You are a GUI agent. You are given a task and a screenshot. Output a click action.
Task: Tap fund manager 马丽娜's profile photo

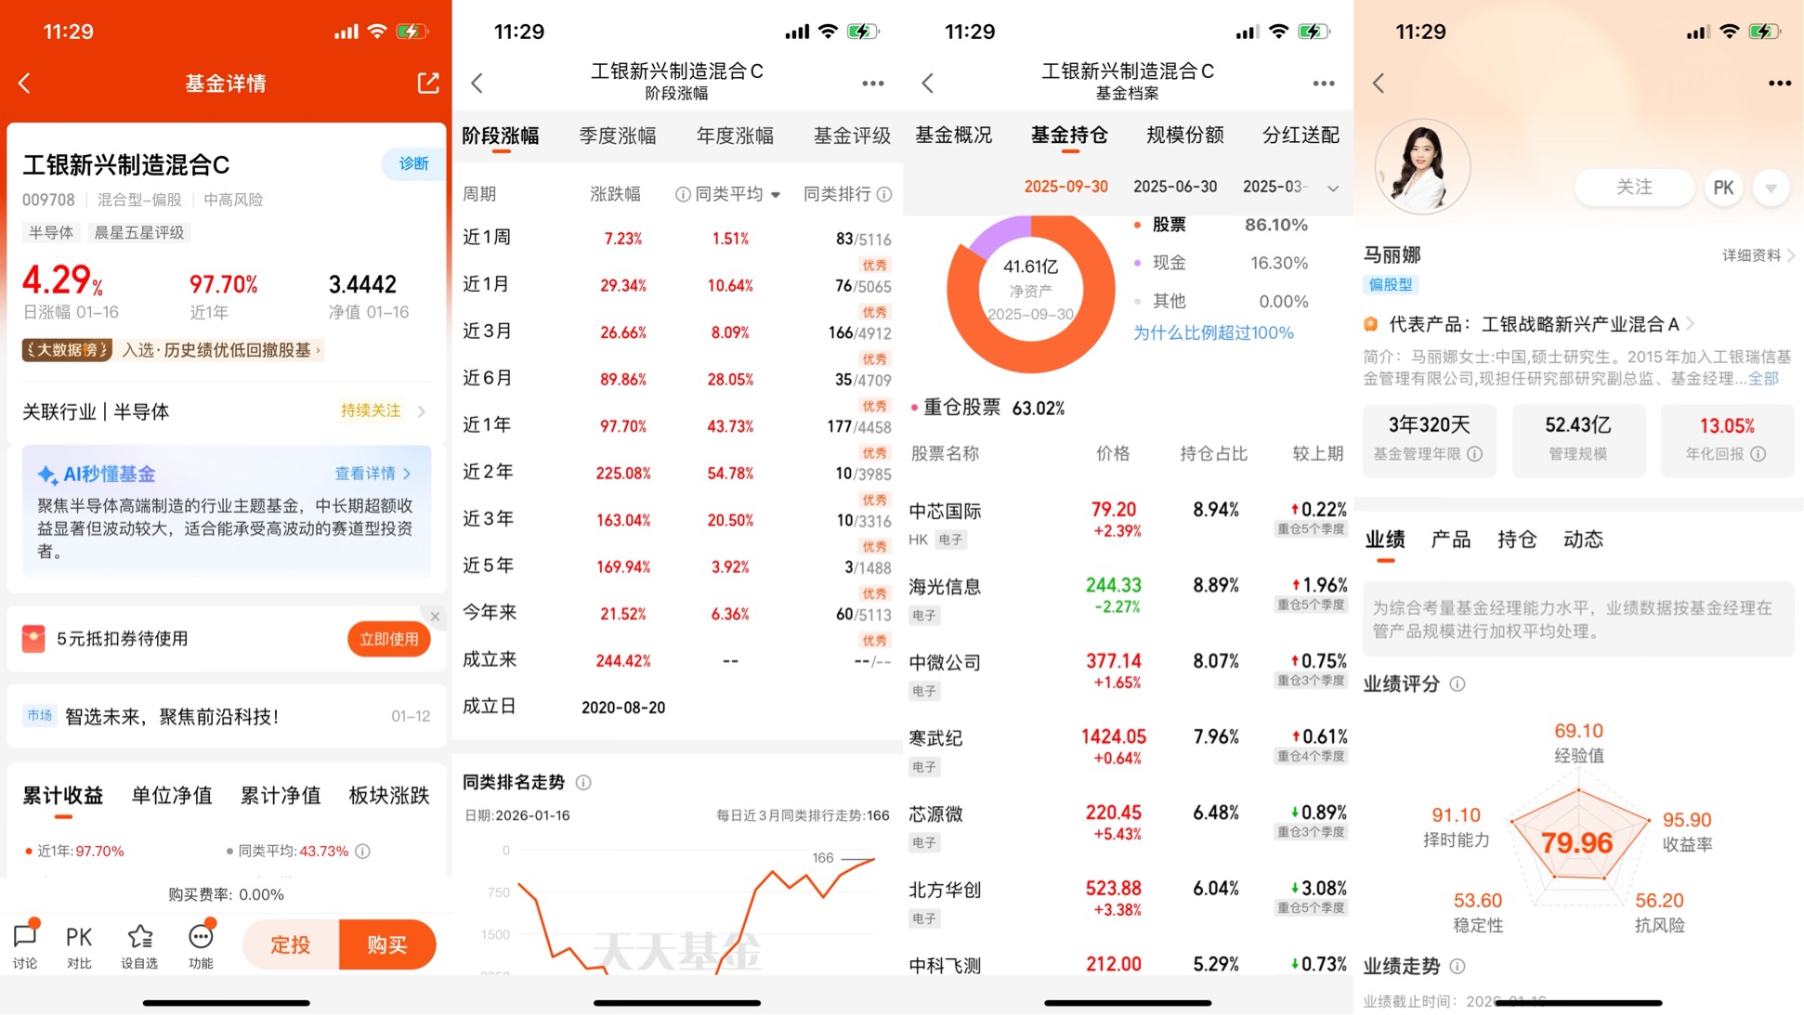pyautogui.click(x=1421, y=167)
